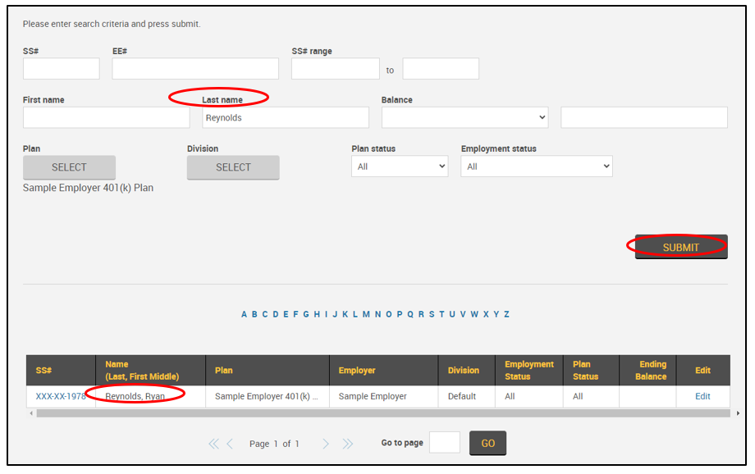Viewport: 755px width, 474px height.
Task: Click the EE# text field
Action: 195,69
